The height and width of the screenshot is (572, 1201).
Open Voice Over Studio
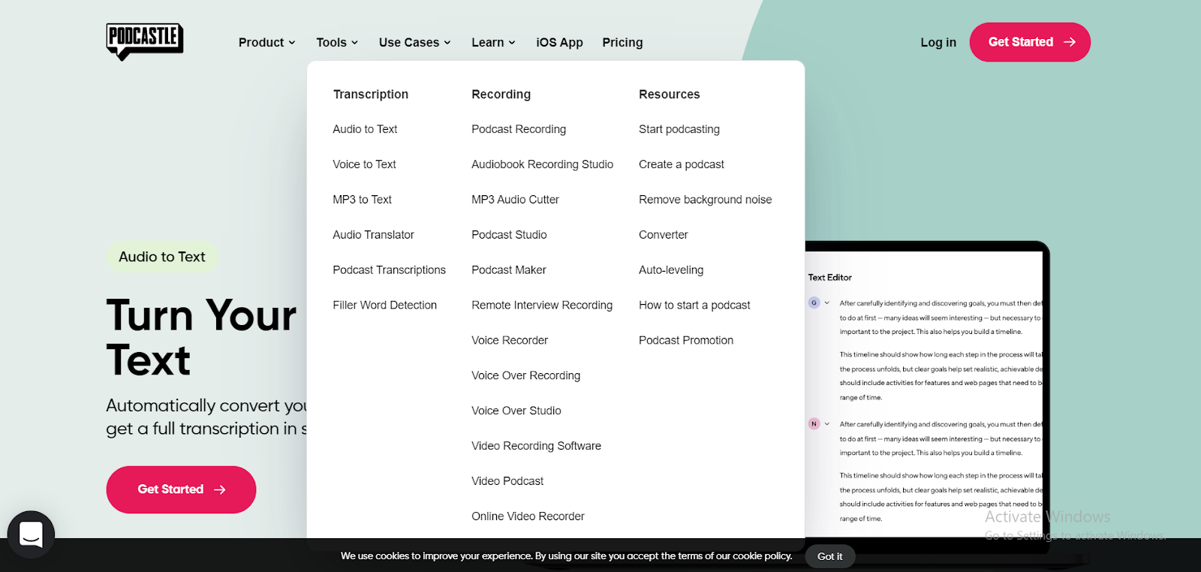point(516,411)
